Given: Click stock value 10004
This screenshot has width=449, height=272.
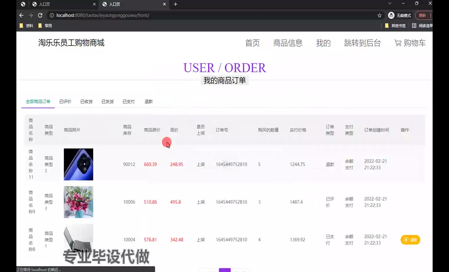Looking at the screenshot, I should click(x=129, y=240).
